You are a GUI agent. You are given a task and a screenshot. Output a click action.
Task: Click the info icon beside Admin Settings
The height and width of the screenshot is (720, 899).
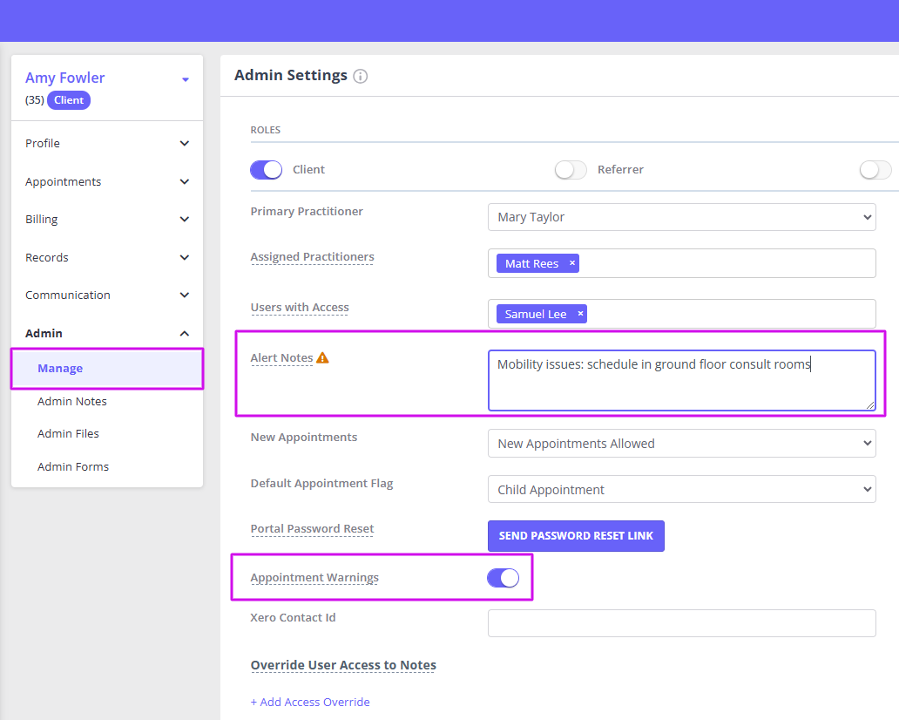361,76
